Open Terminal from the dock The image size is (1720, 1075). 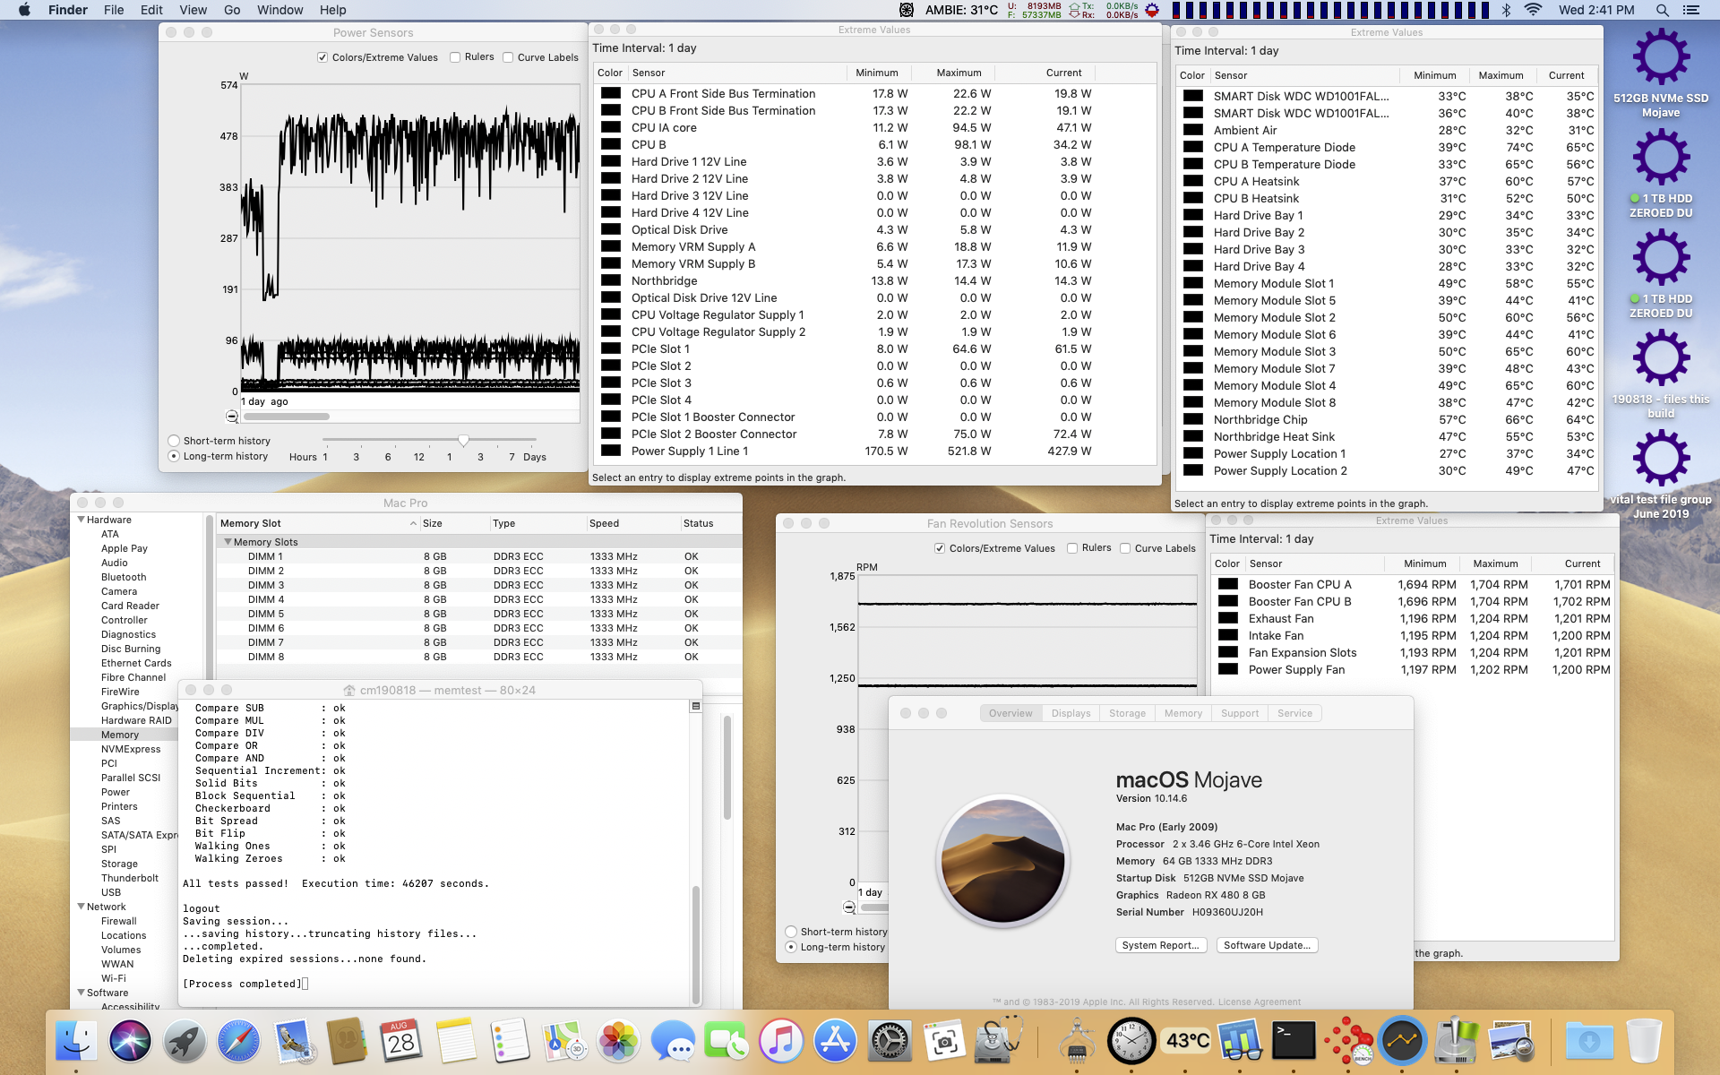pyautogui.click(x=1294, y=1042)
